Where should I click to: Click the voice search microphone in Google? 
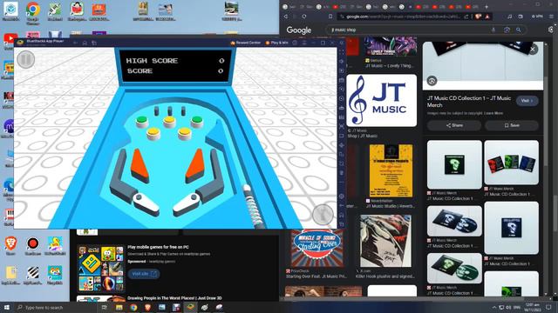(x=493, y=30)
